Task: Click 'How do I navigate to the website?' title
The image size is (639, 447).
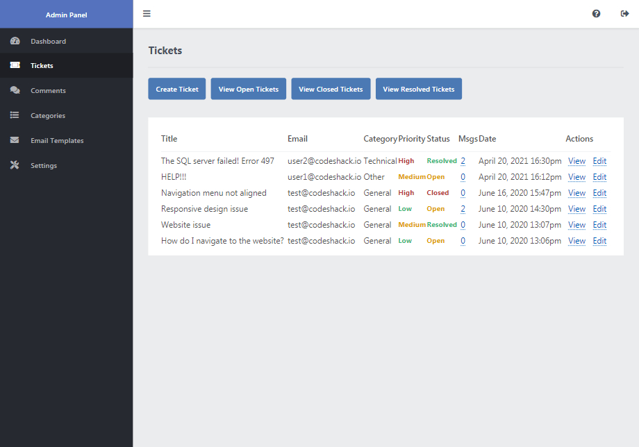Action: click(x=222, y=241)
